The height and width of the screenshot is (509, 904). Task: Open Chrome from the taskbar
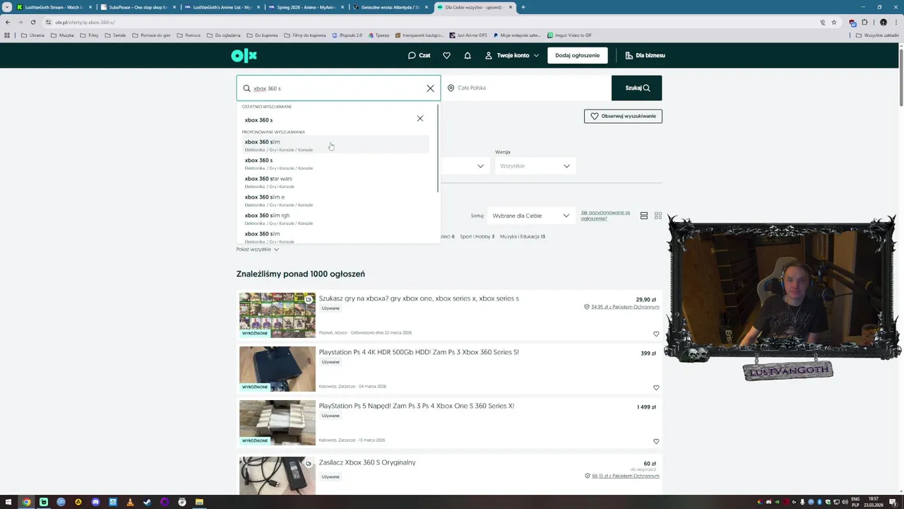pyautogui.click(x=26, y=502)
